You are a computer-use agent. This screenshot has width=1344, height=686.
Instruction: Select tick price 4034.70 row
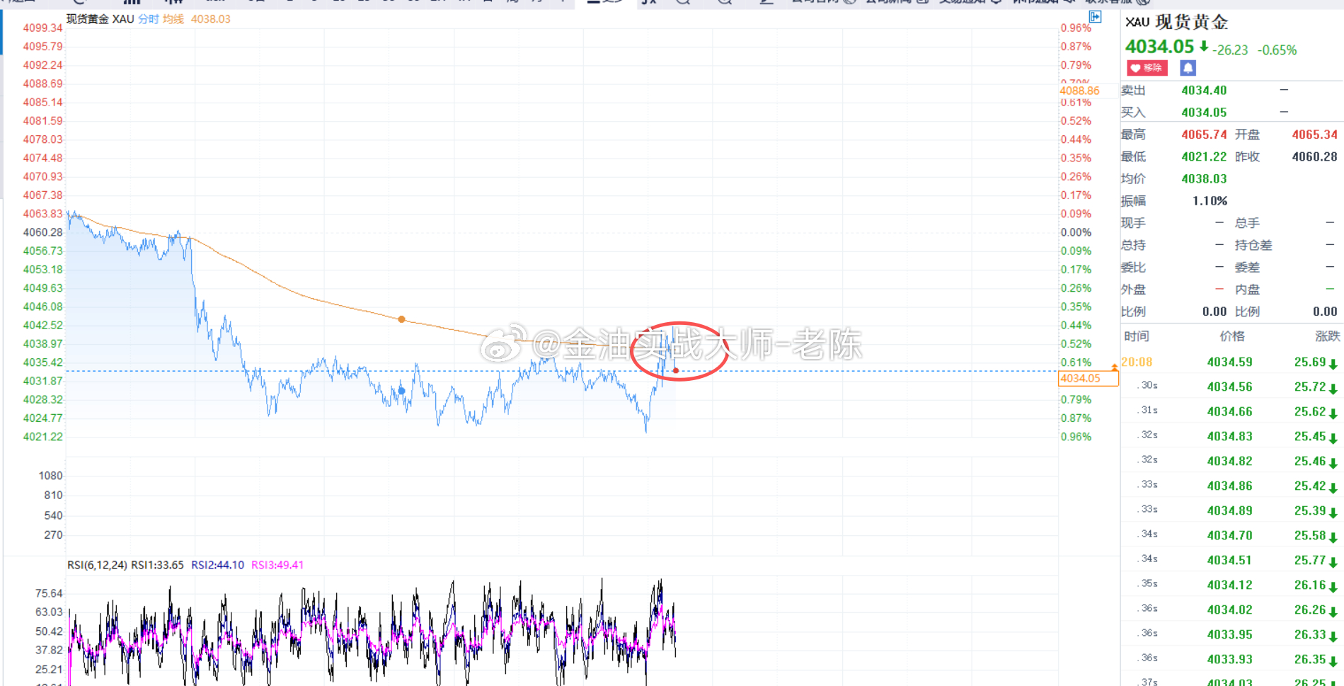click(1231, 535)
